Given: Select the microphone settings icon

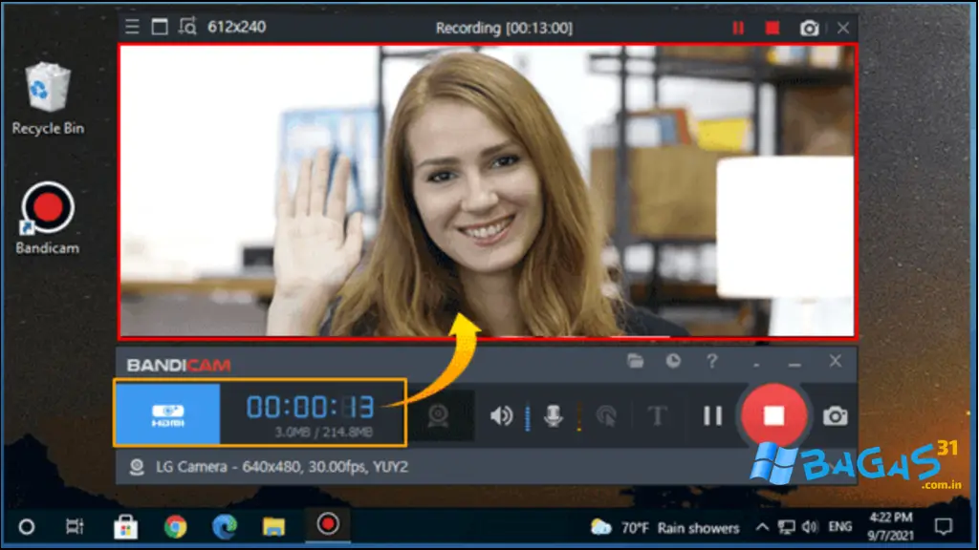Looking at the screenshot, I should click(x=553, y=413).
